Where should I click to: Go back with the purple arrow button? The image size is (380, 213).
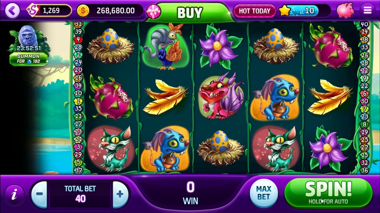(x=12, y=11)
